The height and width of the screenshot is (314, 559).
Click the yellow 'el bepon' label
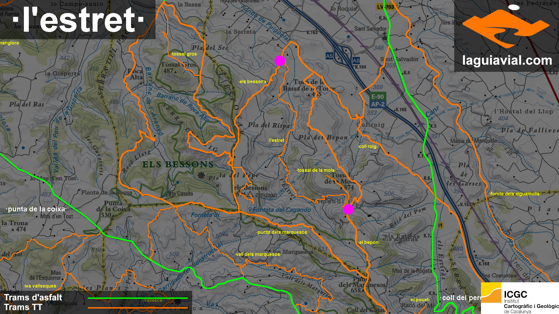pyautogui.click(x=369, y=242)
